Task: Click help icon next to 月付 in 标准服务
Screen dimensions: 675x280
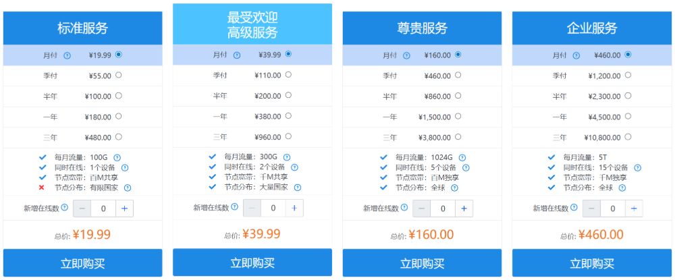Action: point(67,55)
